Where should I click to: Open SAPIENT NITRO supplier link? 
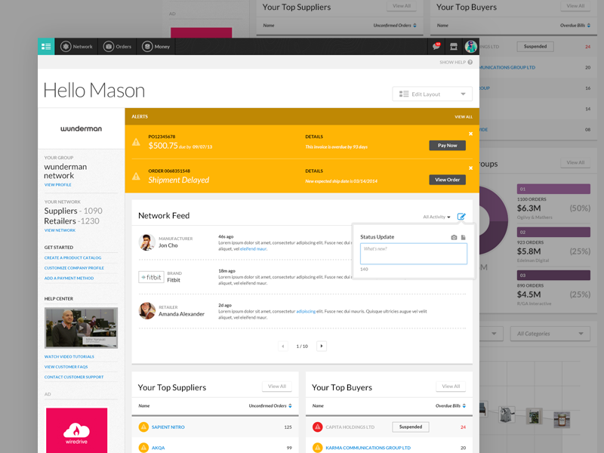(168, 427)
